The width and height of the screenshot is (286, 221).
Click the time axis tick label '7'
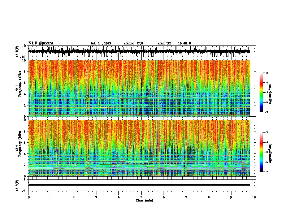click(x=186, y=197)
